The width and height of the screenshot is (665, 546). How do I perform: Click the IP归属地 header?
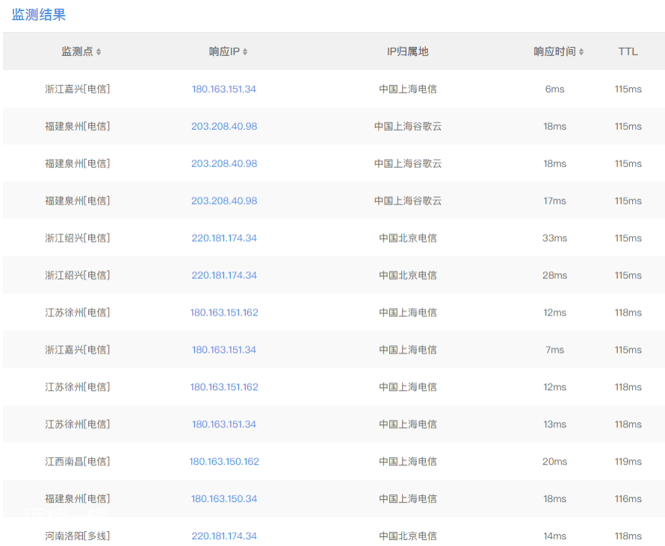(x=407, y=51)
